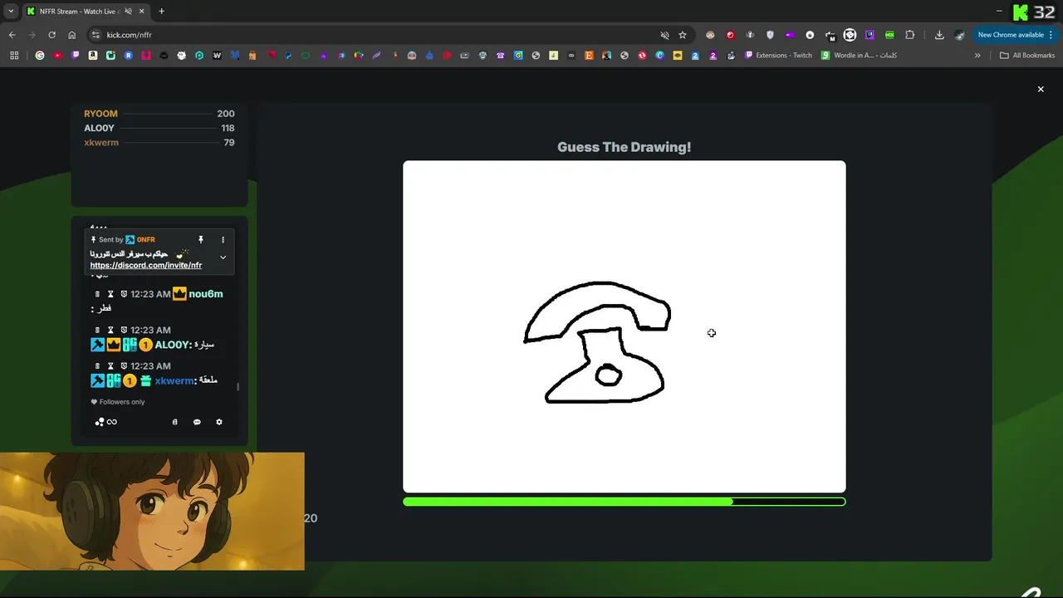Ban nou6m with the shield icon
This screenshot has width=1063, height=598.
pos(124,294)
